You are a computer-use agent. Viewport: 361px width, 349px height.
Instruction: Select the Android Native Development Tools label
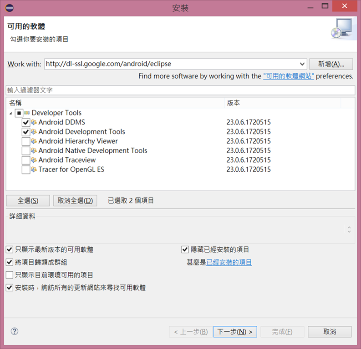(x=93, y=150)
